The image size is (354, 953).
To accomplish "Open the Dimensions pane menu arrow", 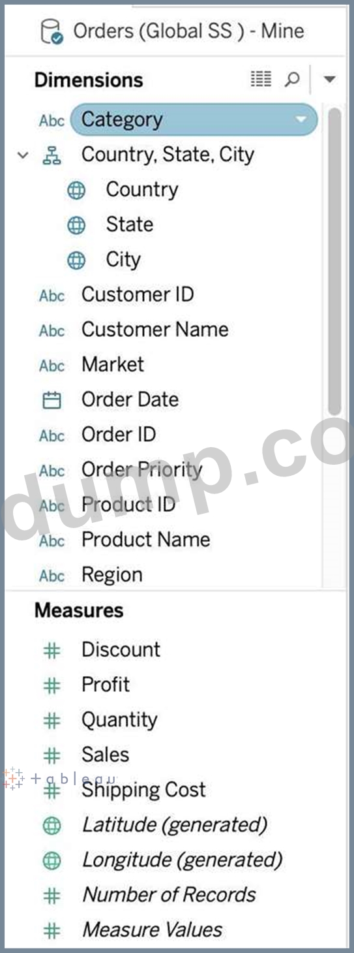I will pos(329,80).
